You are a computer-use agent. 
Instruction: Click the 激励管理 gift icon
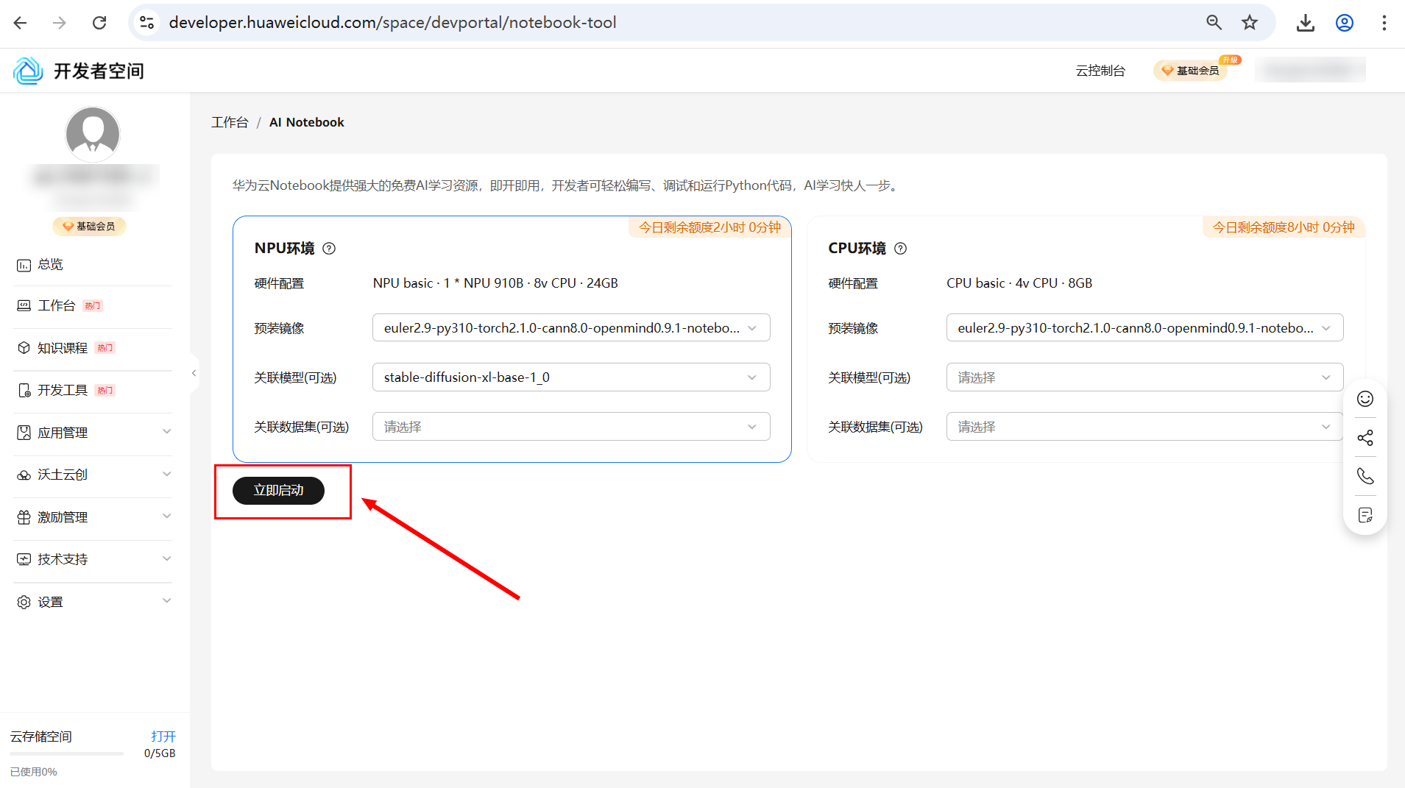pos(24,517)
